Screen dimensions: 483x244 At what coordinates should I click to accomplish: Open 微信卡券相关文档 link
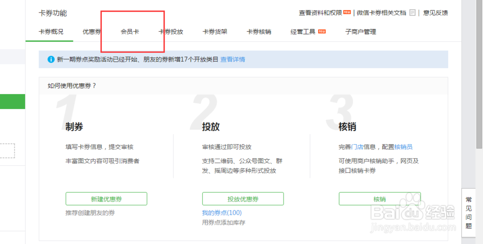pos(382,13)
